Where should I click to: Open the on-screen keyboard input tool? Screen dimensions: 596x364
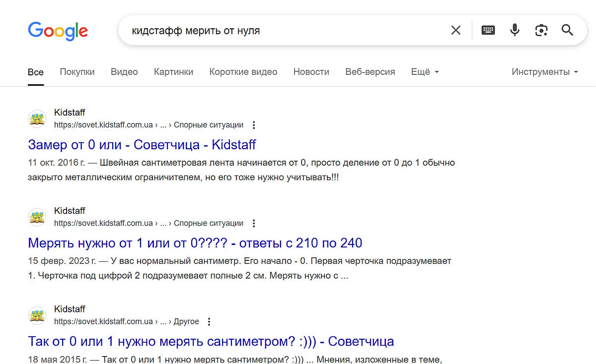coord(488,31)
